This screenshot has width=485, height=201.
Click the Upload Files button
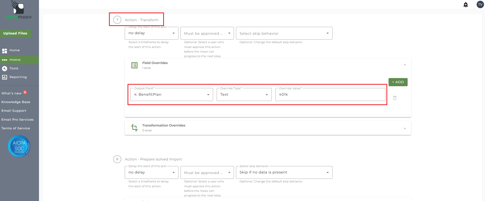pyautogui.click(x=15, y=33)
